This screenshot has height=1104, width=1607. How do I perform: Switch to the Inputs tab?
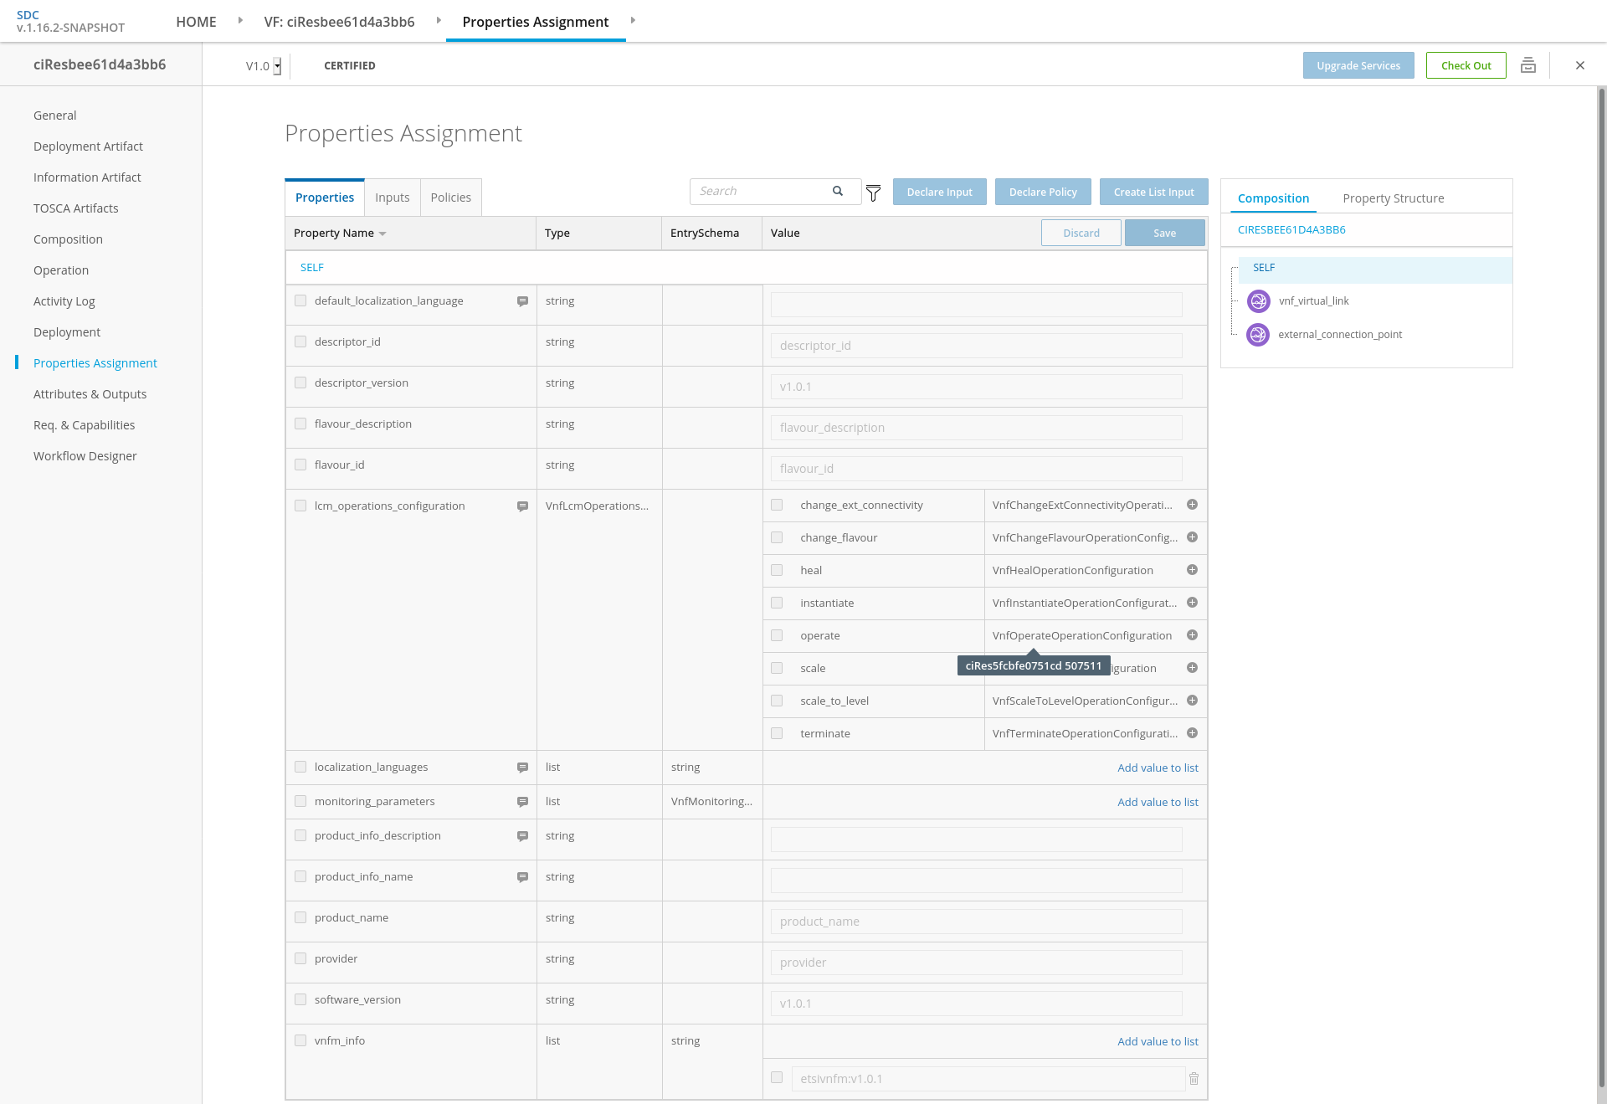(392, 198)
